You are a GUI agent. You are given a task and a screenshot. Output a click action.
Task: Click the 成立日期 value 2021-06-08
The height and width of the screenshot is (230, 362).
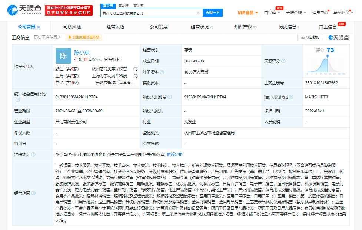point(194,61)
